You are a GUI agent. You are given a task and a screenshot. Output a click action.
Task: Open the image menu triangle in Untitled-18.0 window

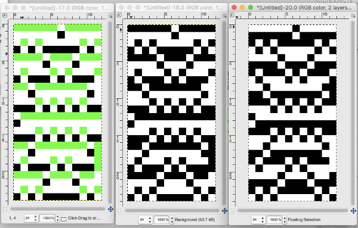pos(119,15)
